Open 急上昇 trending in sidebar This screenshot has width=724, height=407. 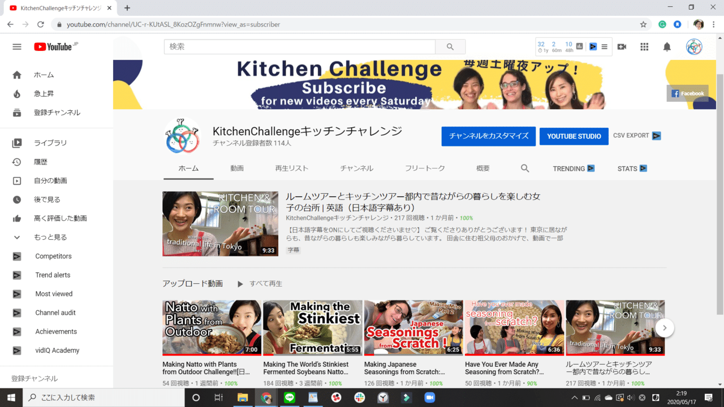tap(57, 94)
